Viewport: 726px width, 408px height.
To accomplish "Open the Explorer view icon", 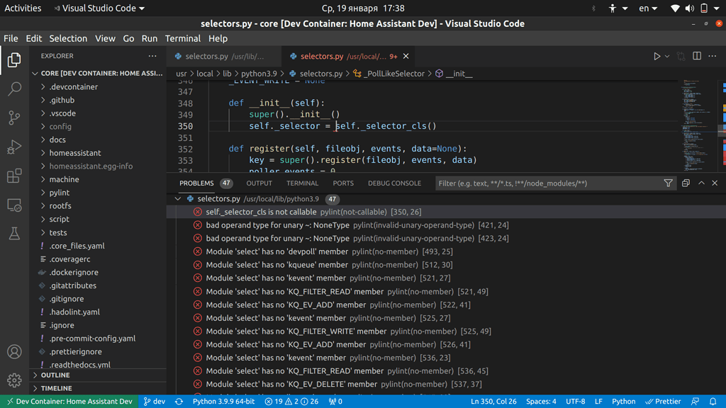I will [x=14, y=59].
